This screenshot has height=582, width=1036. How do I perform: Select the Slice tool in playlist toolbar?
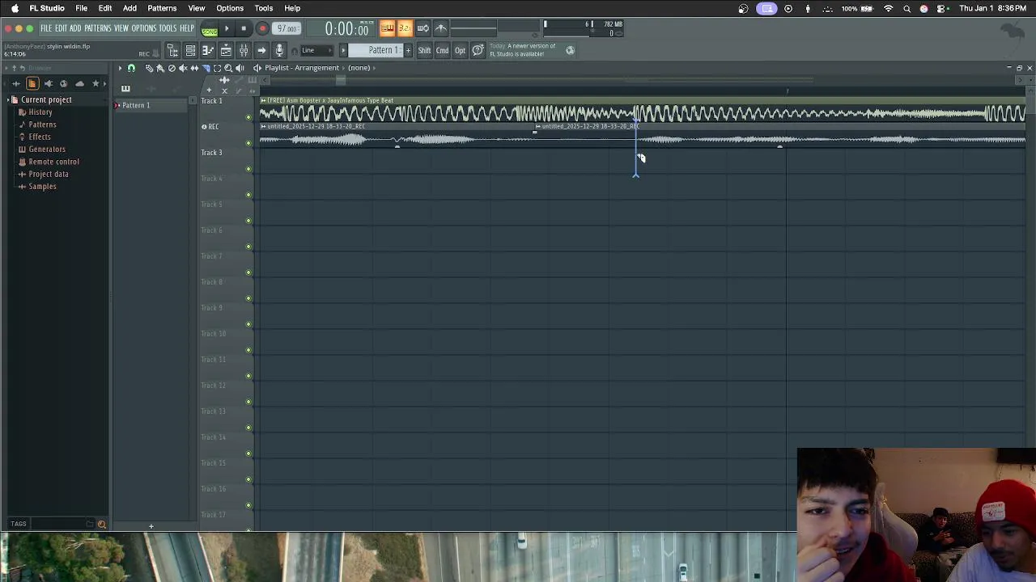pos(206,68)
